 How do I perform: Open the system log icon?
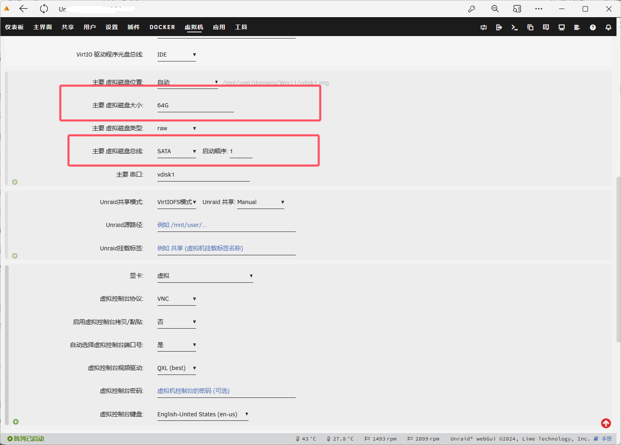577,27
